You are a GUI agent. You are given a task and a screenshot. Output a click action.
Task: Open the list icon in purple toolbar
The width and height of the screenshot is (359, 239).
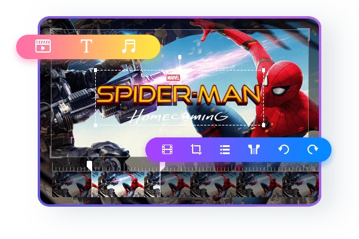(x=225, y=149)
